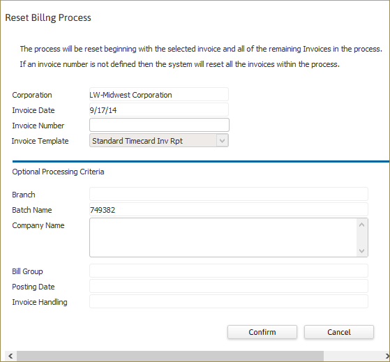
Task: Open the Invoice Template dropdown arrow
Action: tap(222, 141)
